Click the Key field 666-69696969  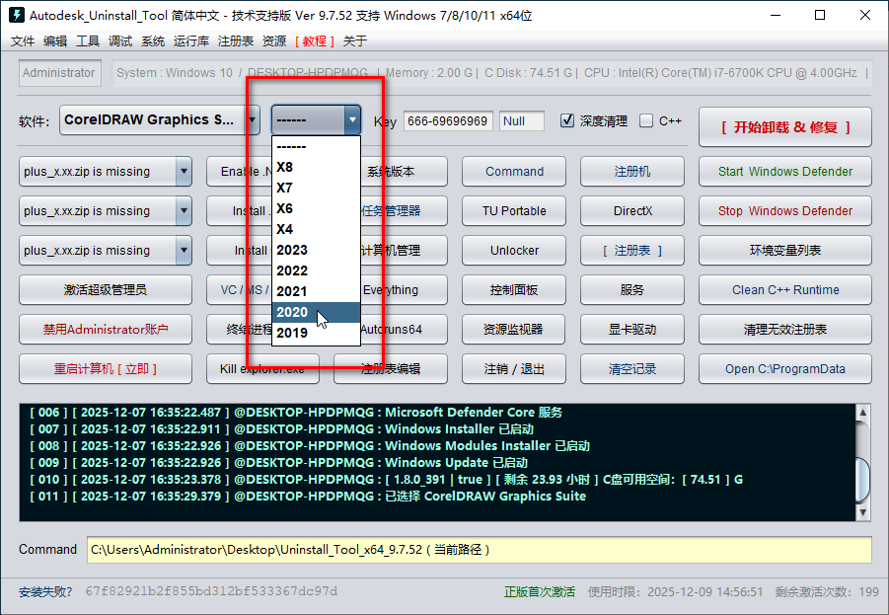click(448, 120)
